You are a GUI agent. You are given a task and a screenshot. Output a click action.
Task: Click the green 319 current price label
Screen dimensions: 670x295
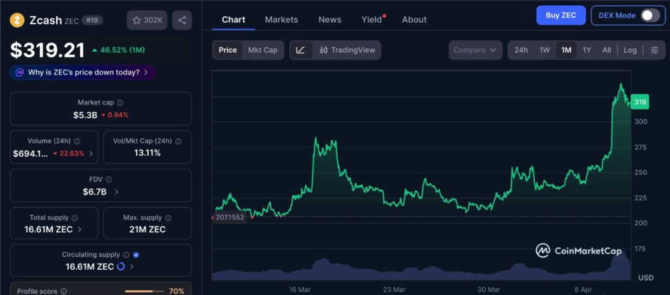[x=640, y=102]
